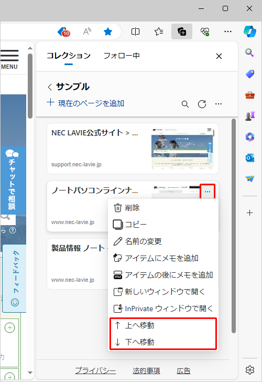Open sidebar settings gear icon
Viewport: 262px width, 382px height.
point(250,370)
